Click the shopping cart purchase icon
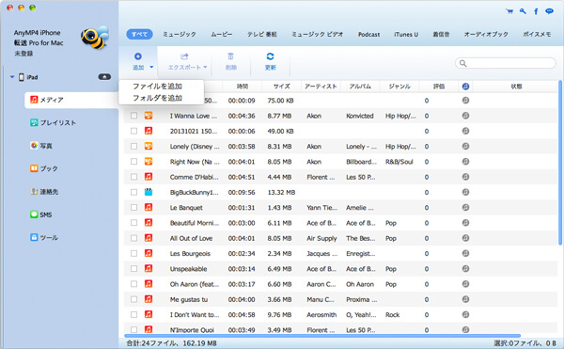Screen dimensions: 564x349 509,11
